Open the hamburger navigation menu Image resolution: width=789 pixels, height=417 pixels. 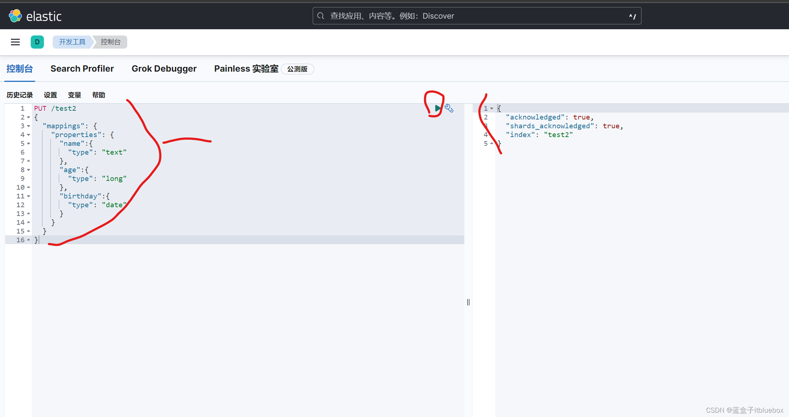(x=15, y=42)
